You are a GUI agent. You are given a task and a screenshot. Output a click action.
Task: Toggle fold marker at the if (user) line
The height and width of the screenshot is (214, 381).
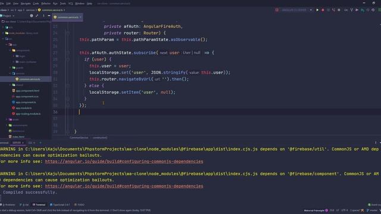point(68,59)
